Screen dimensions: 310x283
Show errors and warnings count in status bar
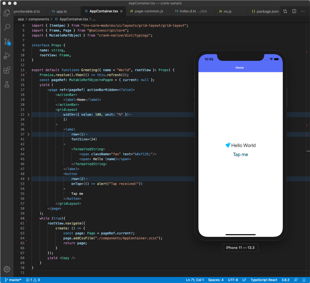click(x=33, y=280)
